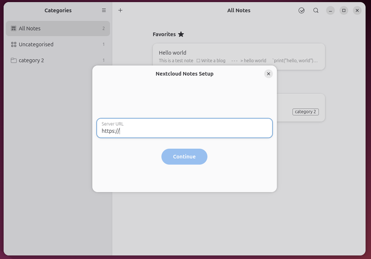
Task: Click the All Notes grid icon
Action: point(14,28)
